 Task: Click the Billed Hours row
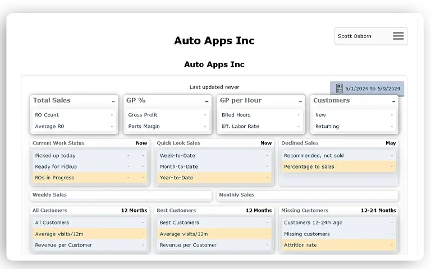pos(260,115)
